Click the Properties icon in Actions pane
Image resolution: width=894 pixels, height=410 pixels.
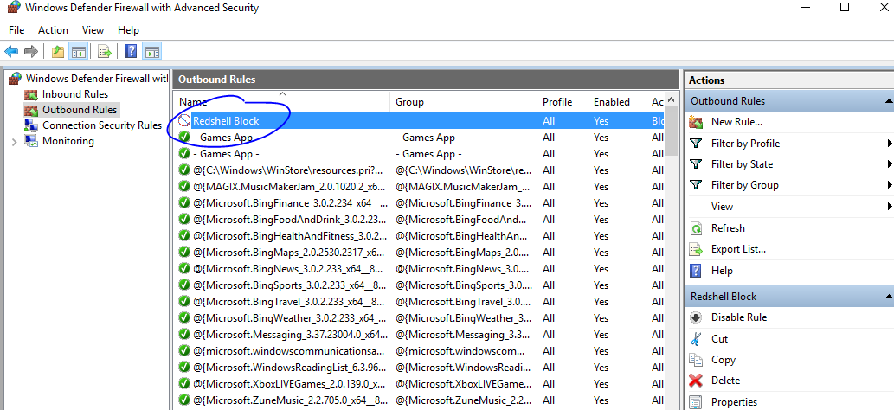696,402
